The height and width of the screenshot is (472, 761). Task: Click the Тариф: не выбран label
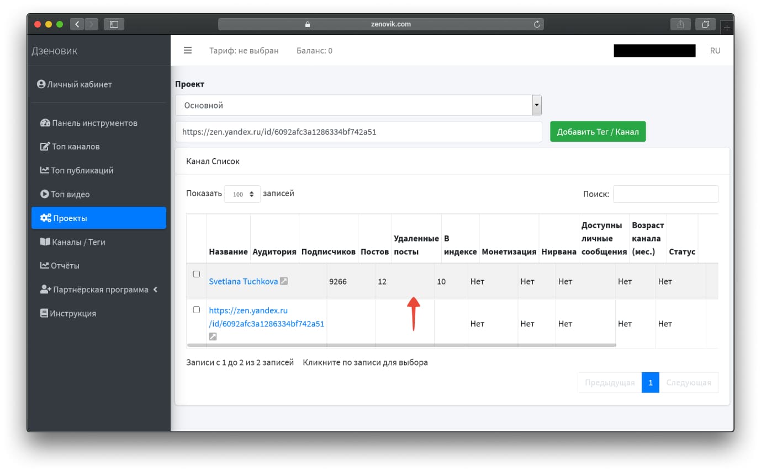coord(244,50)
